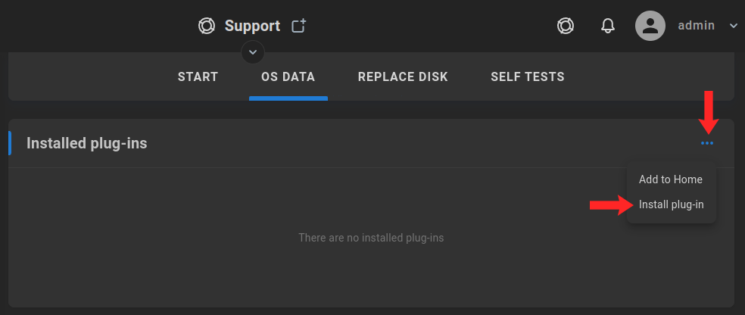Click the Installed plug-ins heading
The height and width of the screenshot is (315, 745).
point(87,143)
